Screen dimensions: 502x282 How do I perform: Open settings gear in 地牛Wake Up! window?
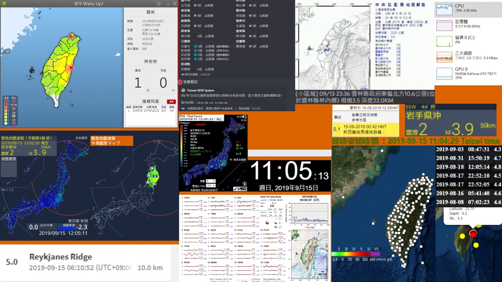click(x=159, y=4)
